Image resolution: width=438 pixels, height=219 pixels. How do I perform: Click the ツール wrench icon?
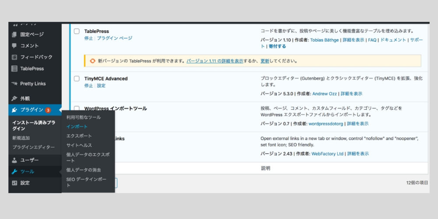coord(14,172)
